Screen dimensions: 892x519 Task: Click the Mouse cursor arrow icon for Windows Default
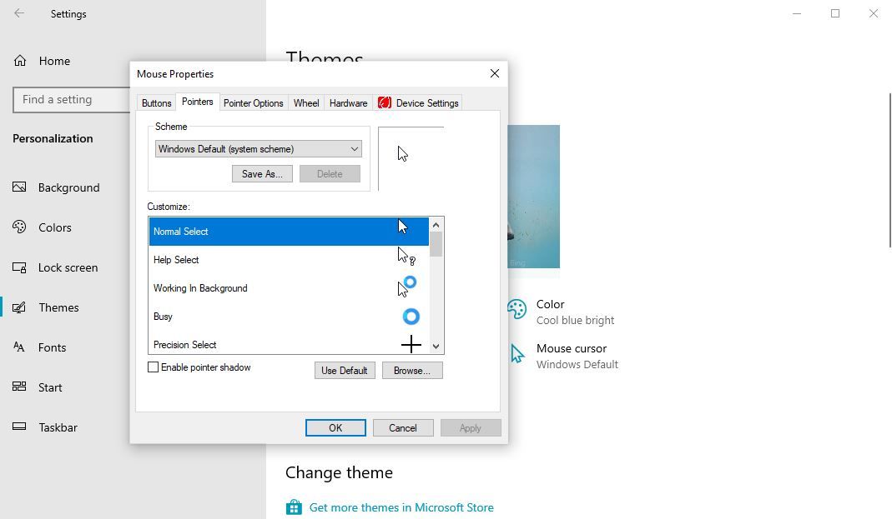click(x=516, y=352)
